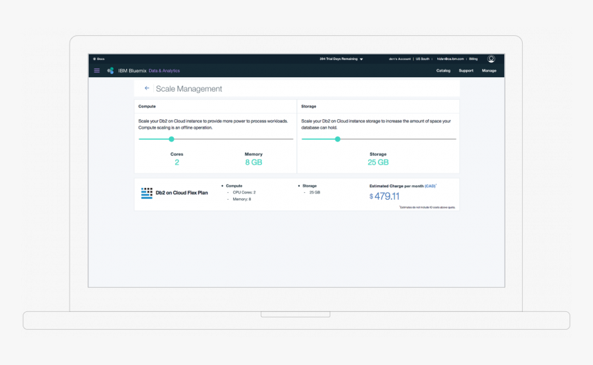Viewport: 593px width, 365px height.
Task: Click the CPU Cores: 2 summary line
Action: 244,192
